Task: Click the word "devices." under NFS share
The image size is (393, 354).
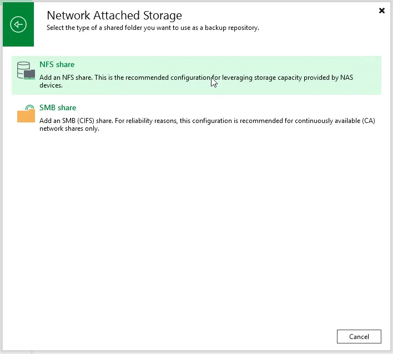Action: [51, 86]
